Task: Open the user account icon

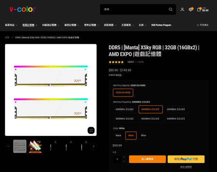Action: (x=182, y=10)
